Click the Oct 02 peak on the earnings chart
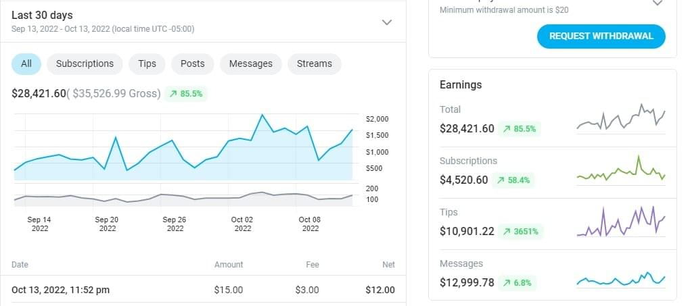This screenshot has height=306, width=690. (262, 116)
